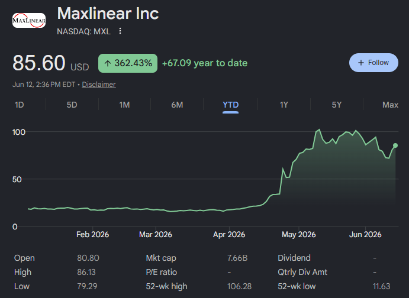
Task: Click the Jun 2026 axis label
Action: pyautogui.click(x=365, y=235)
